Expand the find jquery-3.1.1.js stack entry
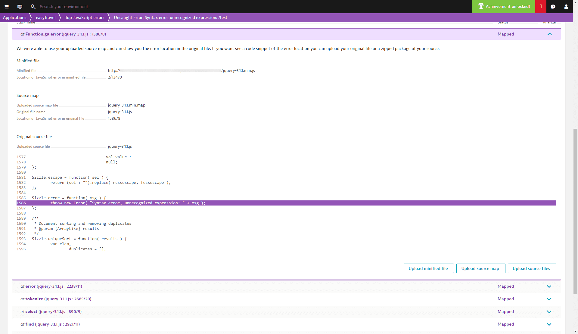578x334 pixels. click(549, 324)
